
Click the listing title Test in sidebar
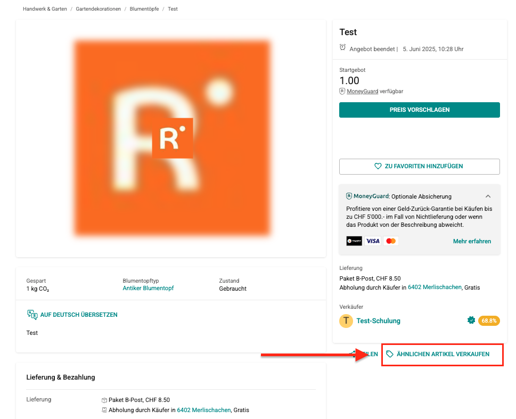(348, 32)
